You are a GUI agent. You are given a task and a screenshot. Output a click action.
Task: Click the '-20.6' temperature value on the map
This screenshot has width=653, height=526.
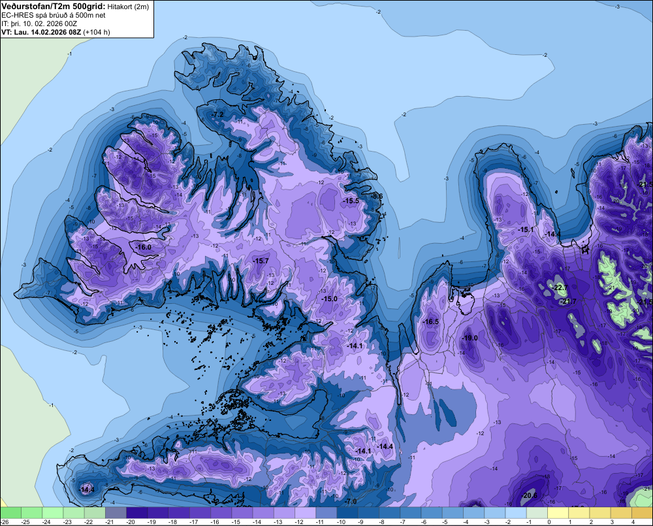coord(530,495)
